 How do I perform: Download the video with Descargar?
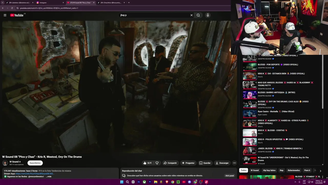[222, 163]
